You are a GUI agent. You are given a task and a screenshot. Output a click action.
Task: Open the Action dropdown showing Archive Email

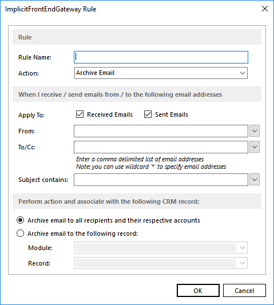click(x=161, y=73)
